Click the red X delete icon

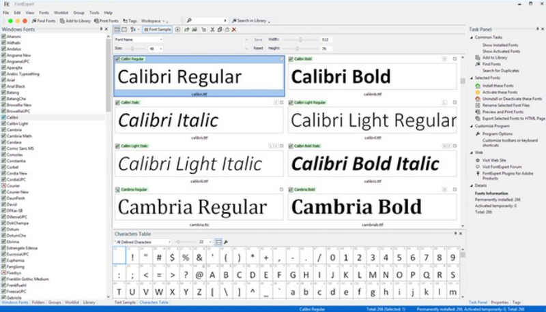(x=234, y=29)
